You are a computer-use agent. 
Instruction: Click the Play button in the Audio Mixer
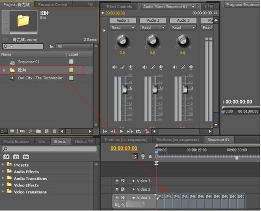[x=121, y=131]
